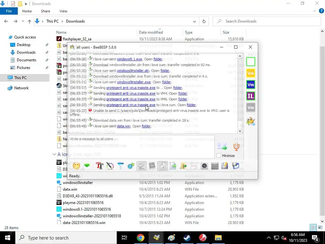Select the blue Vm user avatar
Viewport: 325px width, 244px height.
click(251, 85)
